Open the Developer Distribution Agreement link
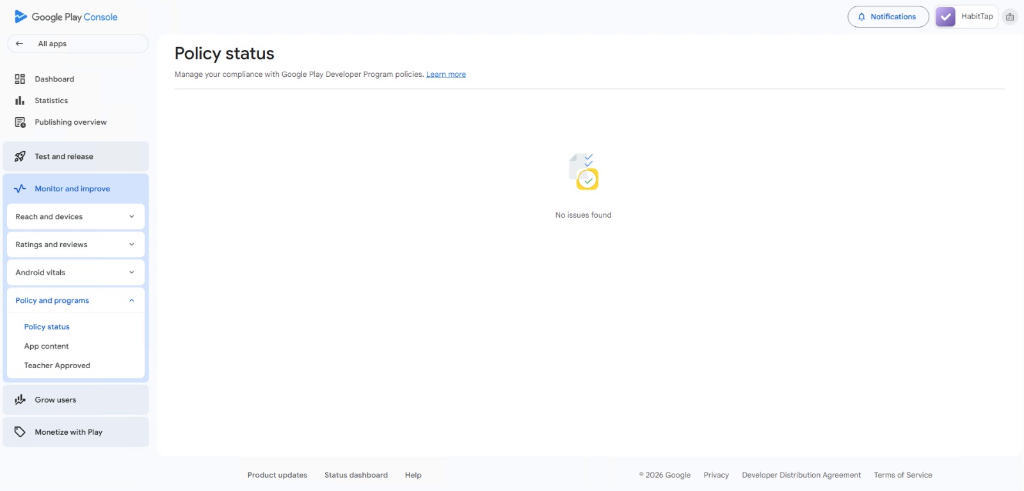This screenshot has width=1024, height=491. (x=801, y=475)
